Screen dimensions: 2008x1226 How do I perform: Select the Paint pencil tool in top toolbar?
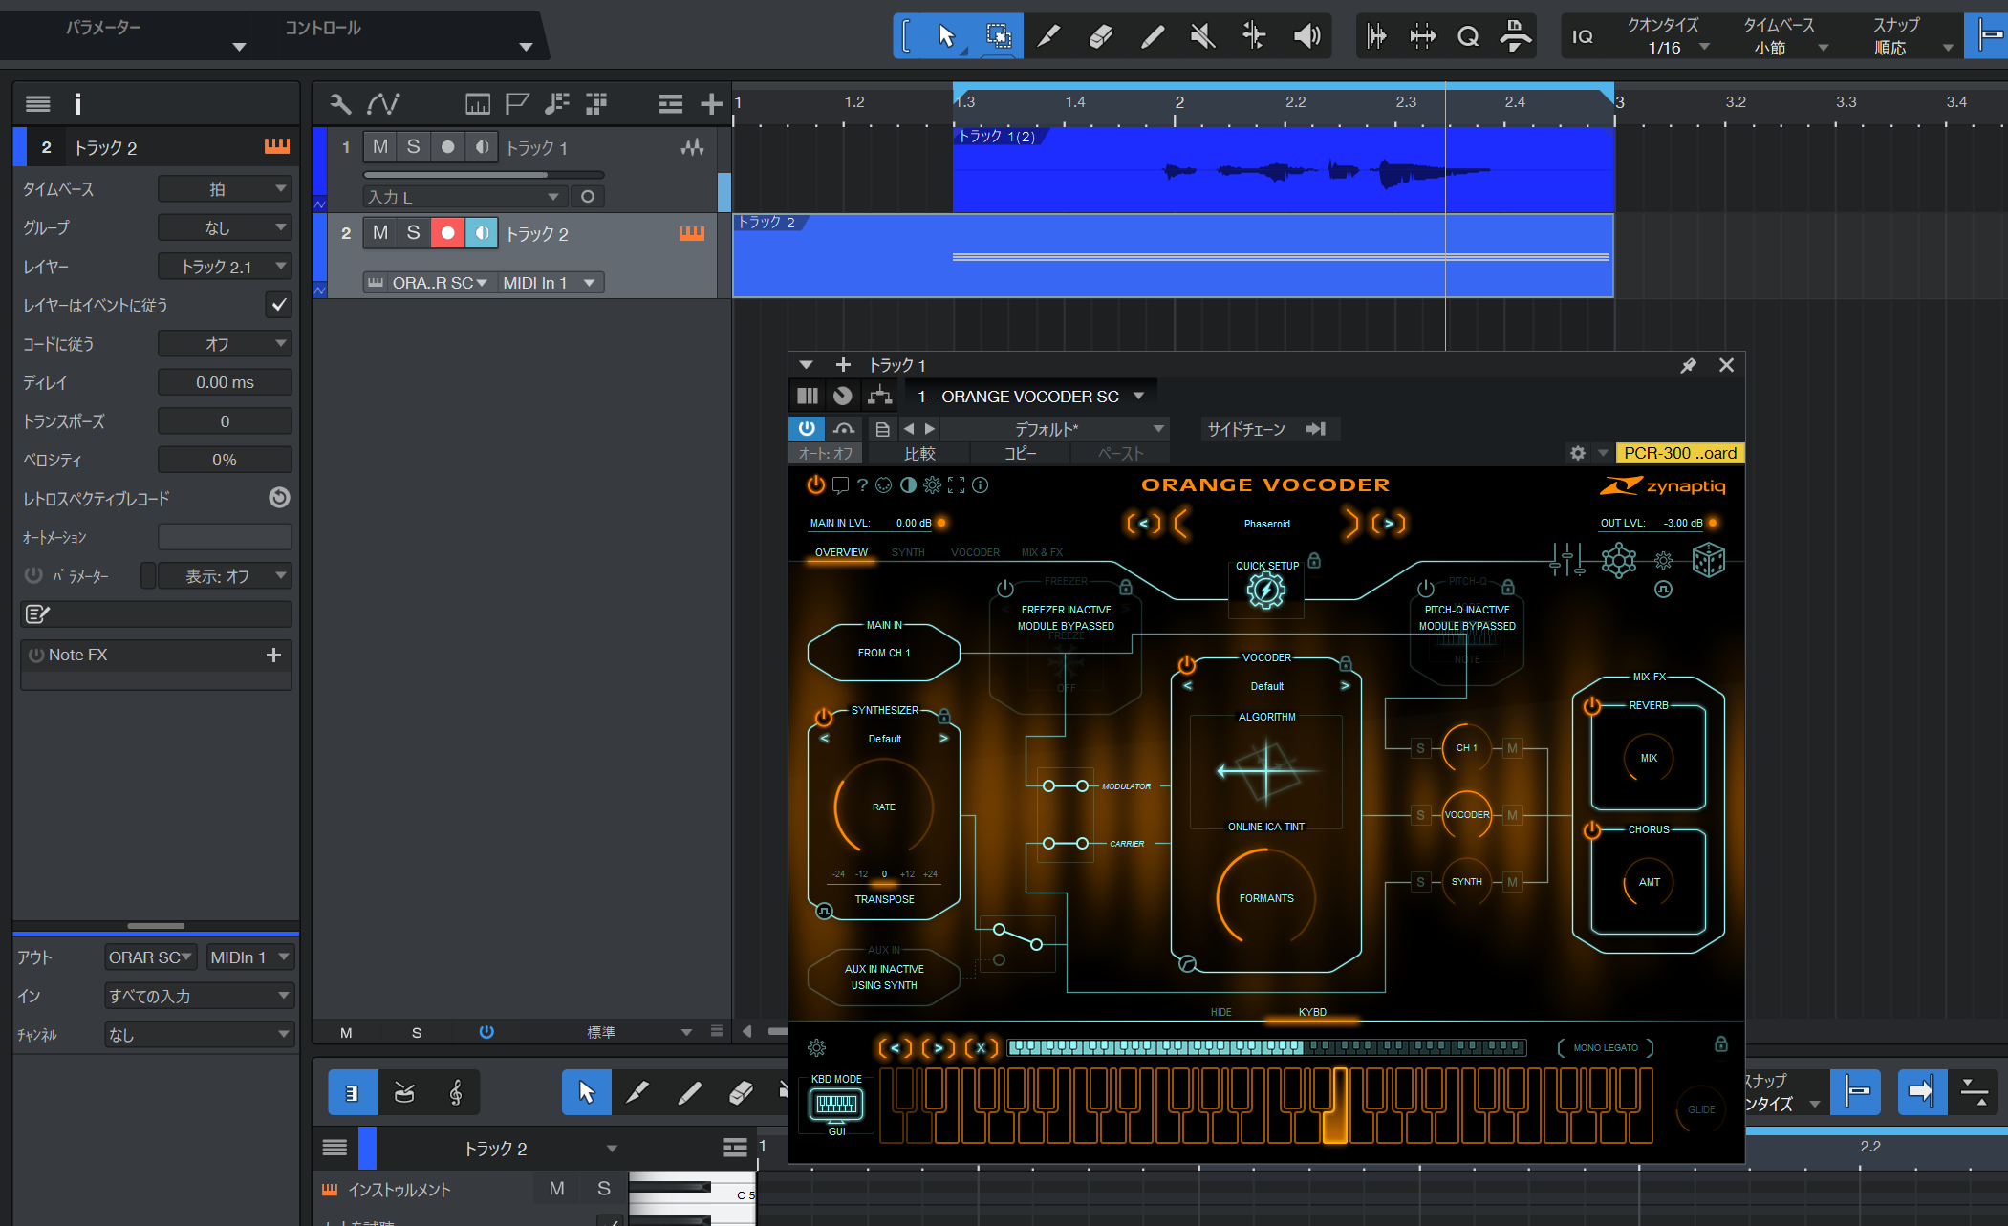pos(1152,36)
